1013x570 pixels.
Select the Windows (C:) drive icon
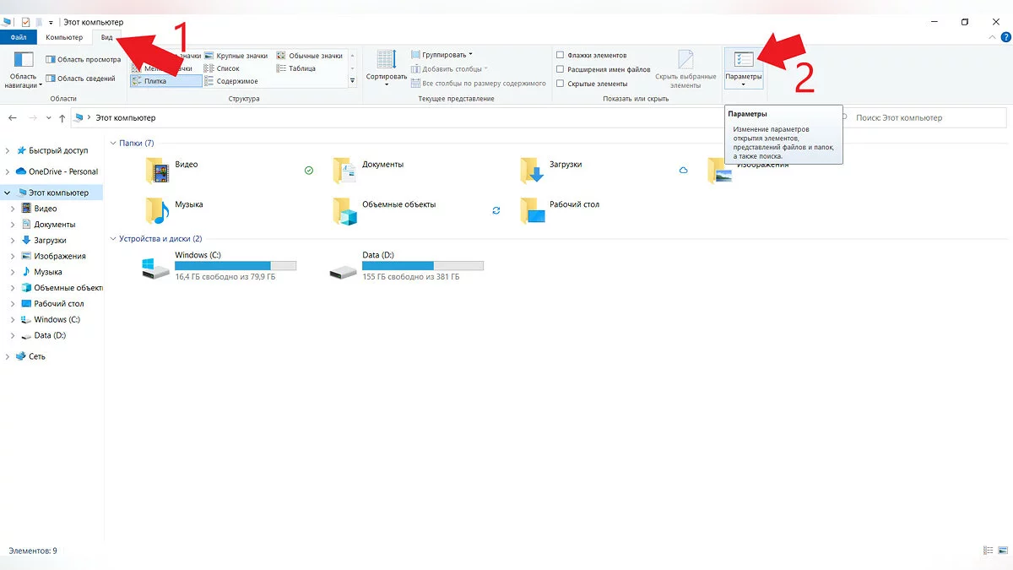click(x=156, y=269)
